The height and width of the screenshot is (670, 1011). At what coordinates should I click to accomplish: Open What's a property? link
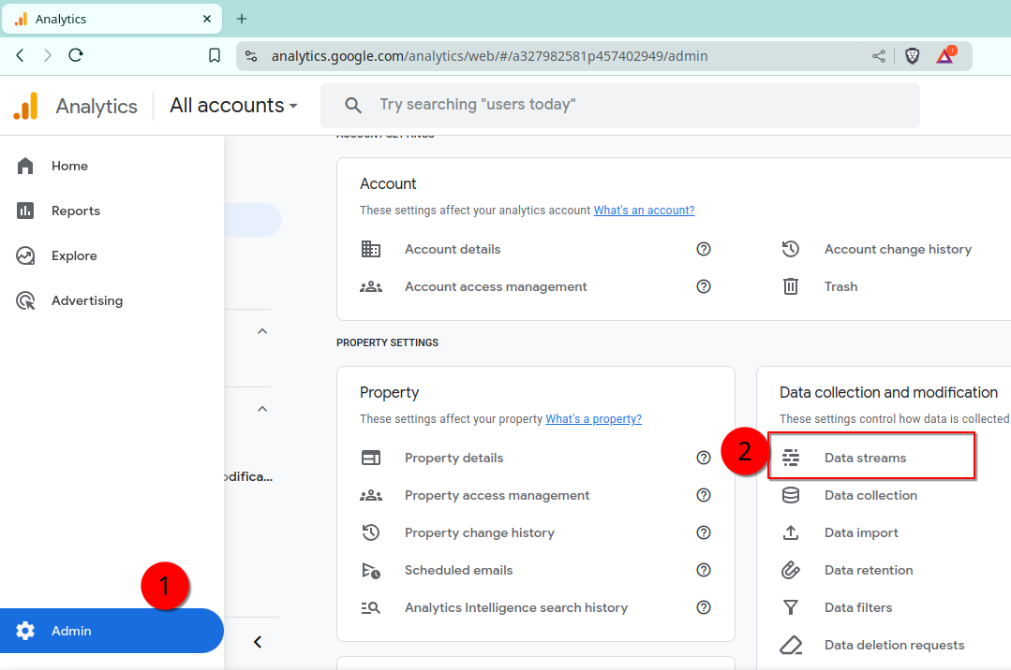[593, 419]
